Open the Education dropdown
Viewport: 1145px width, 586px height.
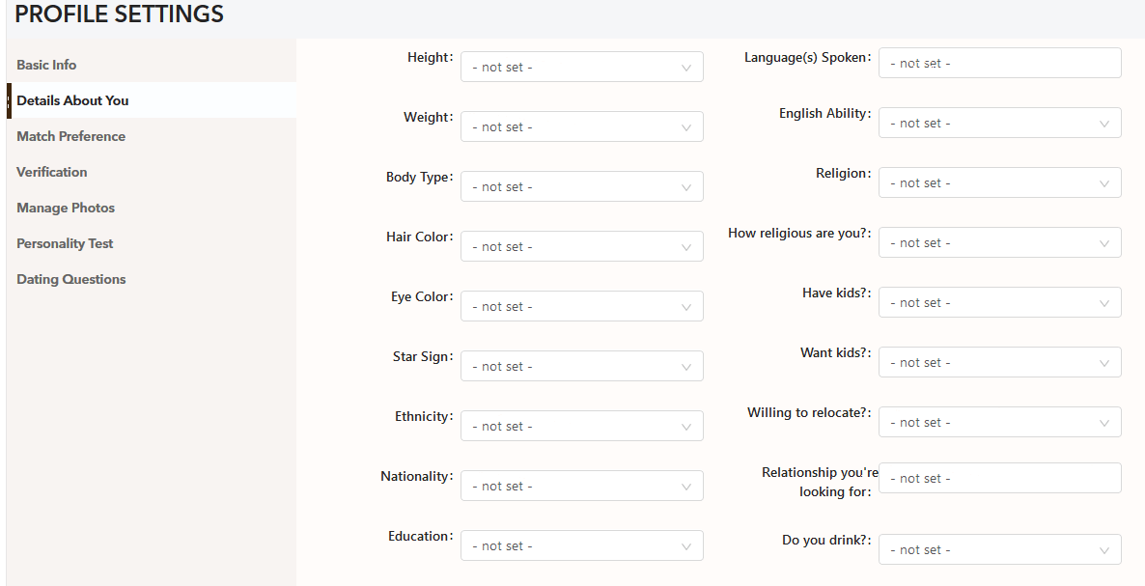click(581, 545)
